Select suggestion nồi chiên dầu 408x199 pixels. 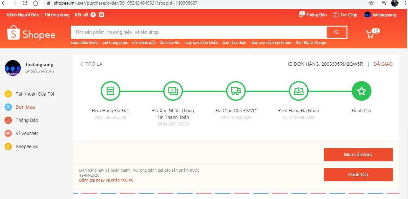tap(144, 43)
